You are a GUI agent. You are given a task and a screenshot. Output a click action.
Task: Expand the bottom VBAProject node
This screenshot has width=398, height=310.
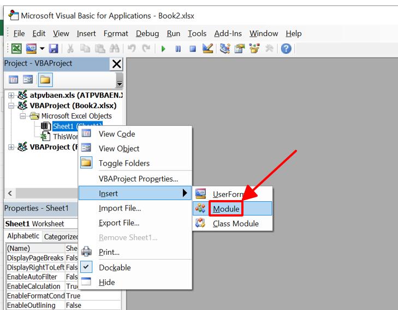11,147
